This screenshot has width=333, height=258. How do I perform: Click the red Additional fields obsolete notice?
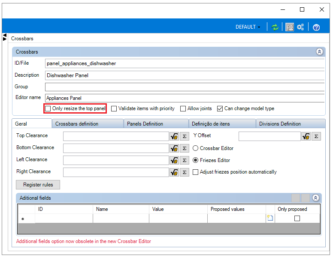click(x=83, y=241)
